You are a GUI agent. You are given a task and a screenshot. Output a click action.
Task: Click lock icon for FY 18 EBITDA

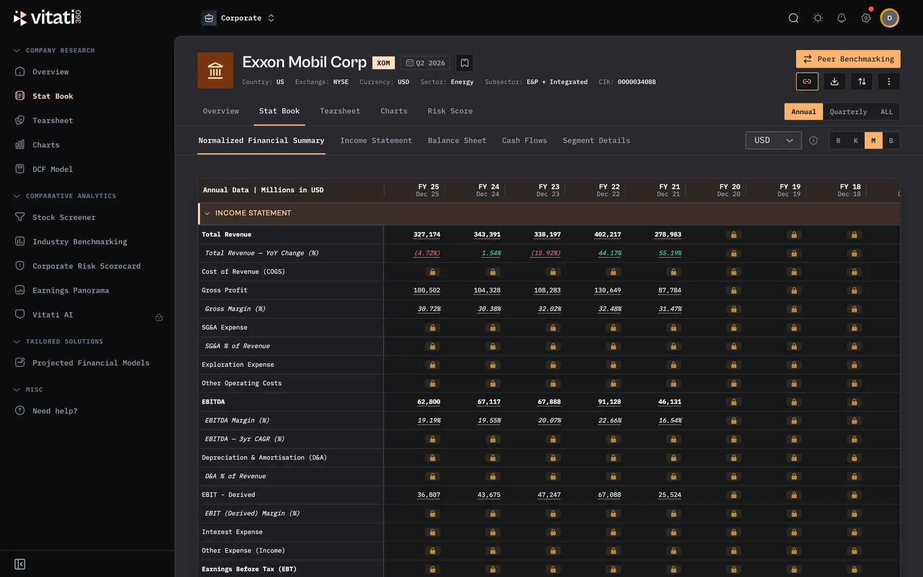click(x=854, y=402)
